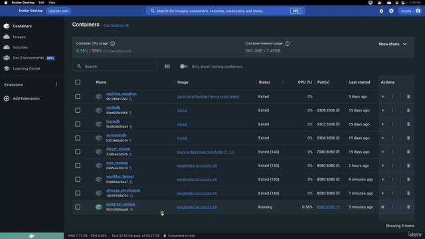425x239 pixels.
Task: Click the containers Search field
Action: [115, 66]
